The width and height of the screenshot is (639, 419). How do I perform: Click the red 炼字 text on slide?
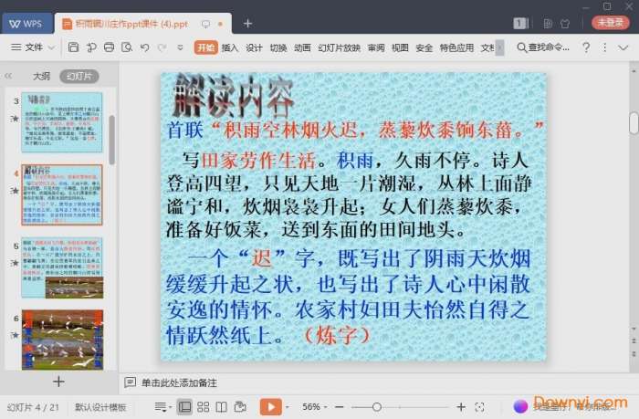coord(337,335)
